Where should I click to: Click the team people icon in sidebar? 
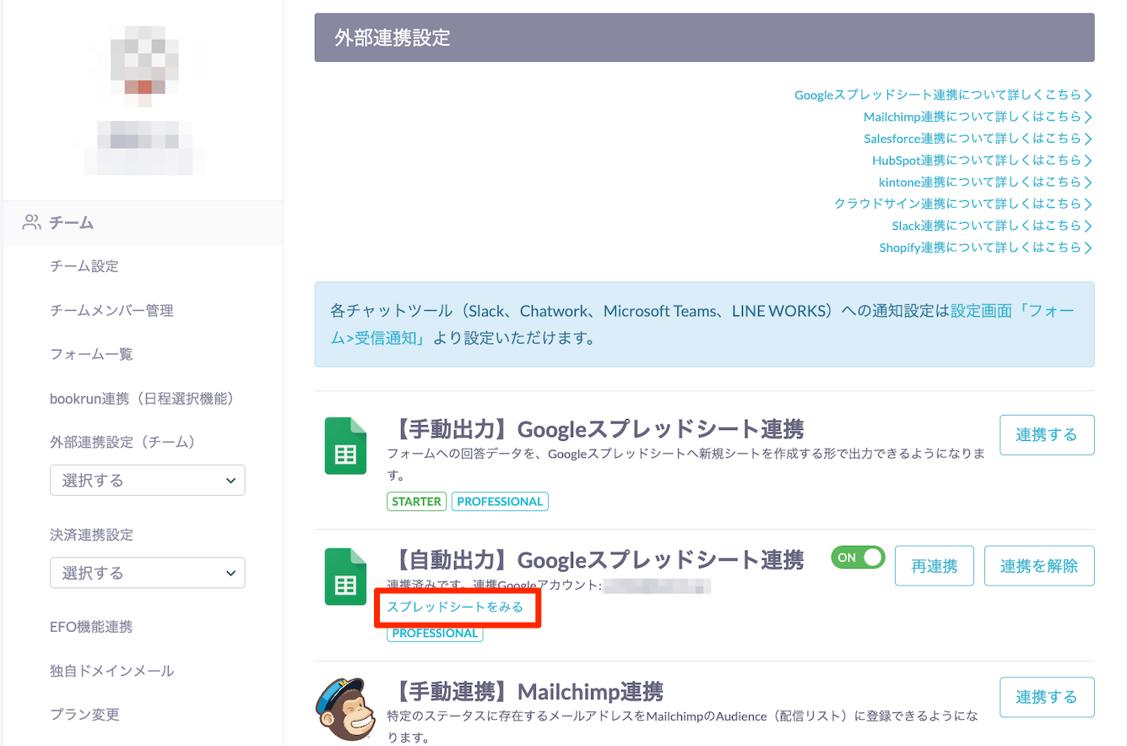click(32, 223)
